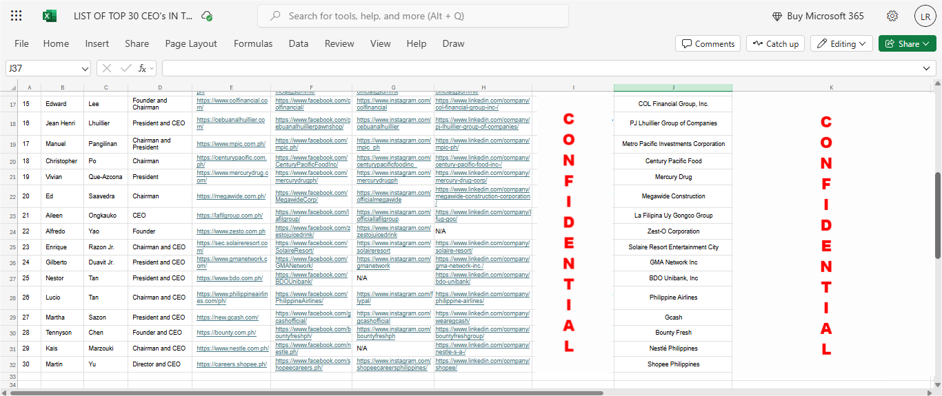Select the Director and CEO title cell

tap(160, 364)
